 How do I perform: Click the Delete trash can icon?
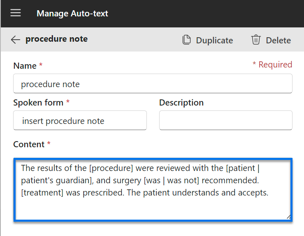pos(256,40)
